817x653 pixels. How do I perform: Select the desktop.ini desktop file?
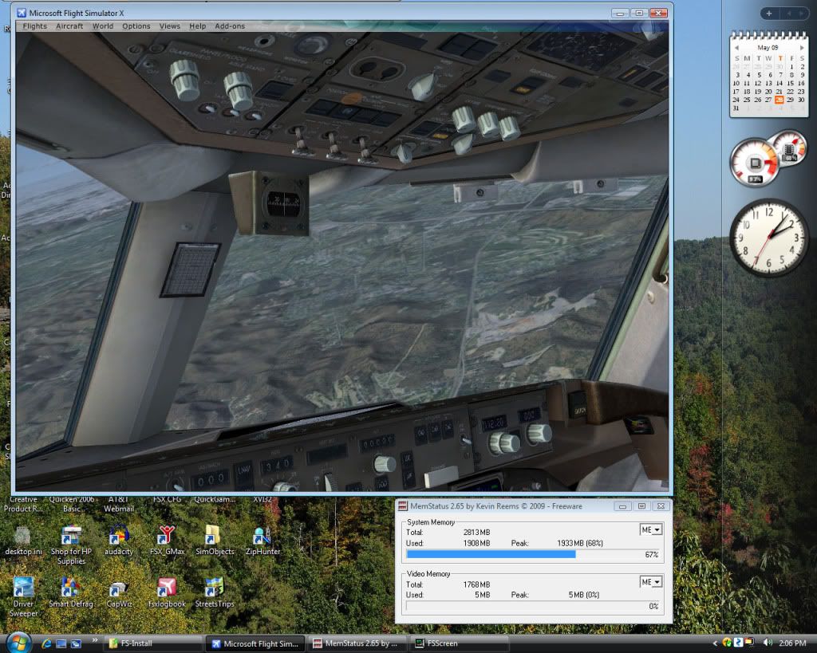[x=23, y=541]
